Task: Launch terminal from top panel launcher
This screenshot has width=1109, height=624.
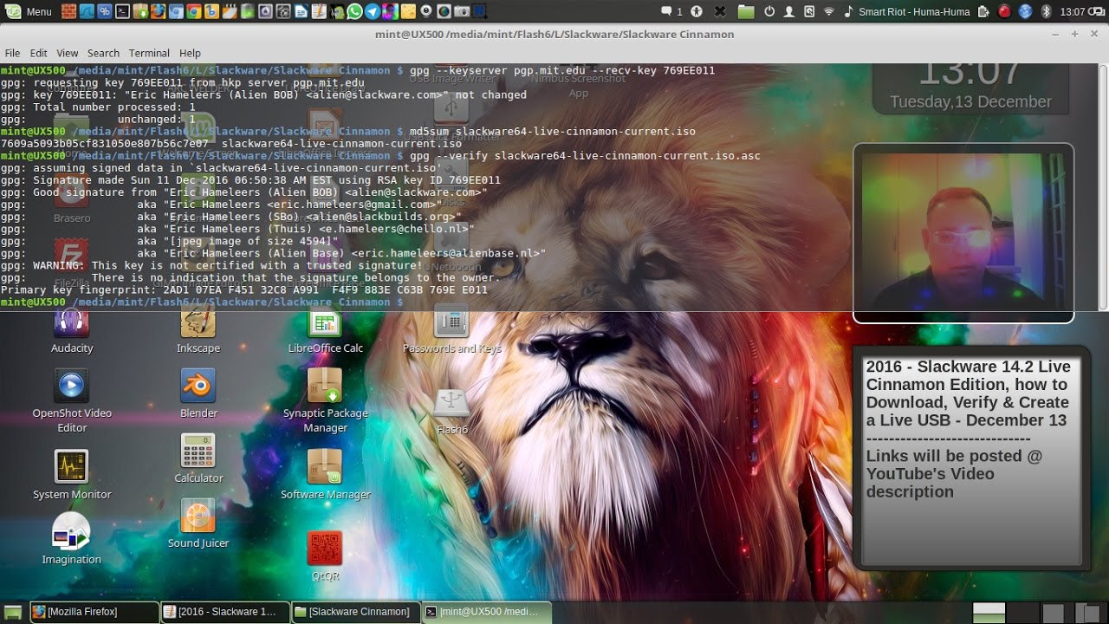Action: (123, 11)
